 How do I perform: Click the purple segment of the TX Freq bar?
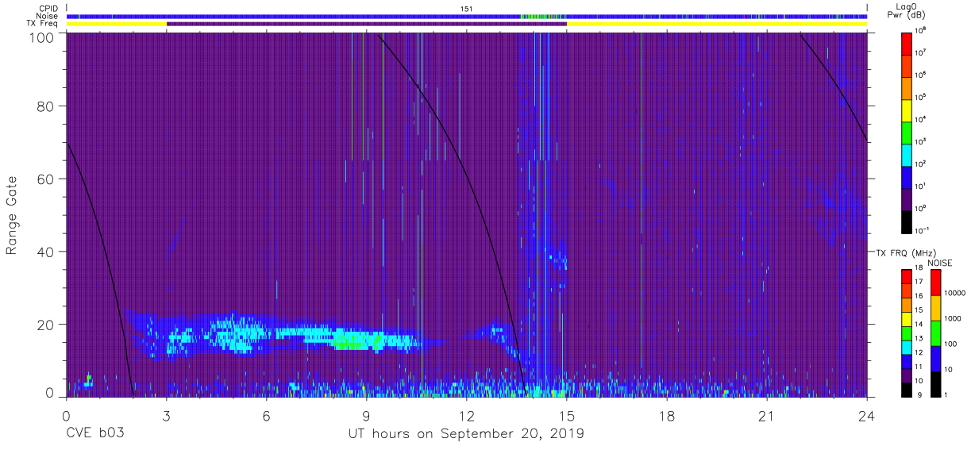(x=366, y=24)
